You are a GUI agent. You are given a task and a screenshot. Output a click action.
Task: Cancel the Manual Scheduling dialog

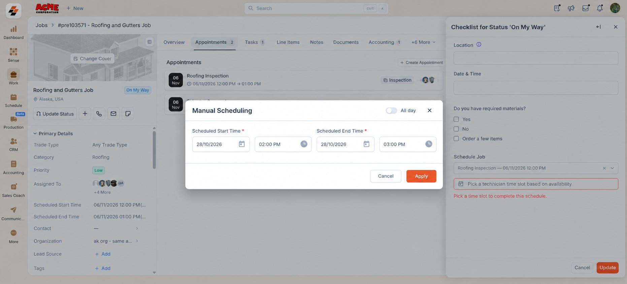(x=386, y=176)
